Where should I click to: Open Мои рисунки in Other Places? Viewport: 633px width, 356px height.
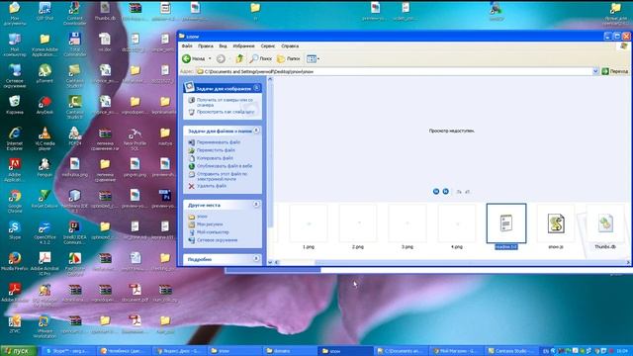(209, 224)
